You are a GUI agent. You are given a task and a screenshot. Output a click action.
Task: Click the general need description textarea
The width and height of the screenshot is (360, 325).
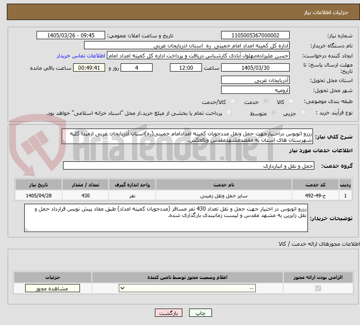click(187, 136)
